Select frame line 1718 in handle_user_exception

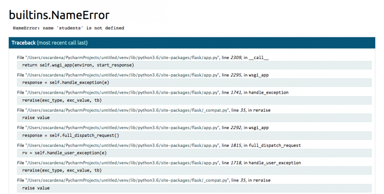(159, 163)
